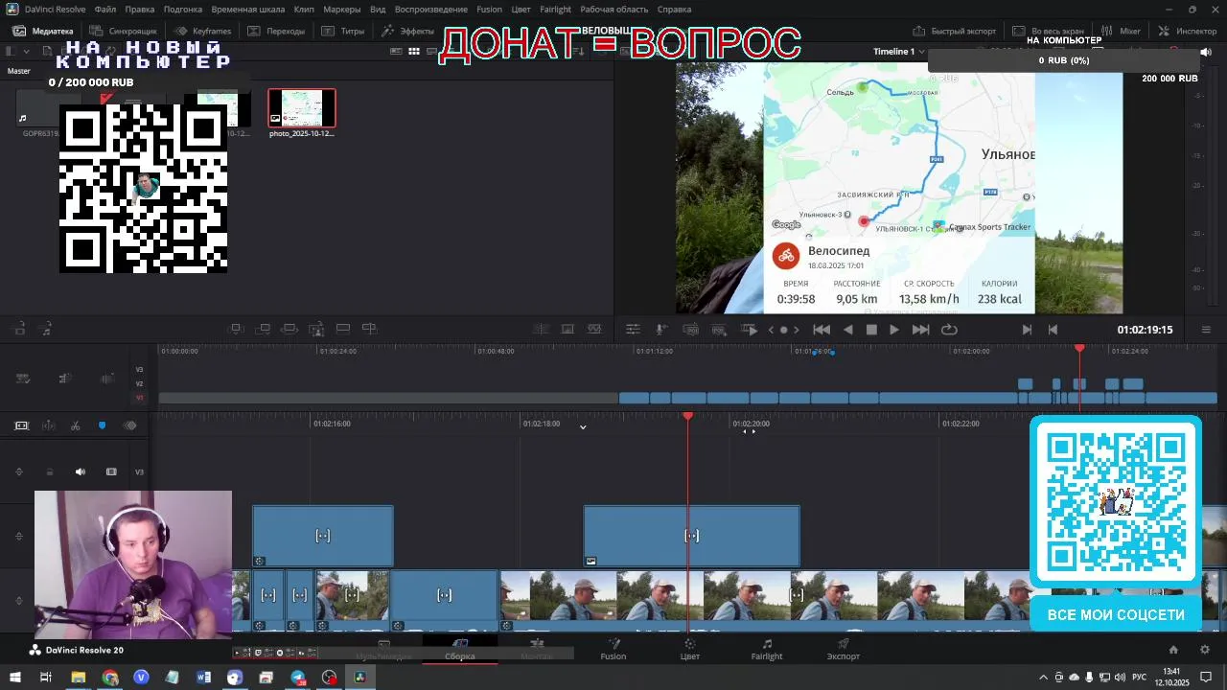
Task: Go to the previous edit point
Action: [1053, 330]
